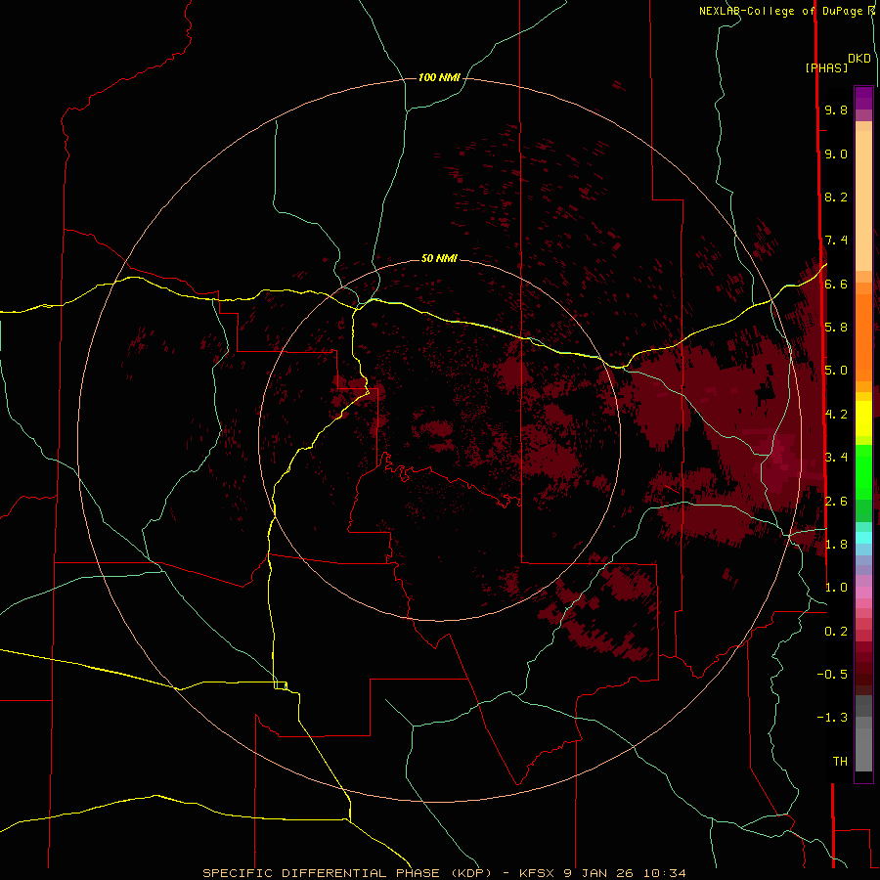Click the -1.3 value on the color scale
The height and width of the screenshot is (880, 880).
832,718
